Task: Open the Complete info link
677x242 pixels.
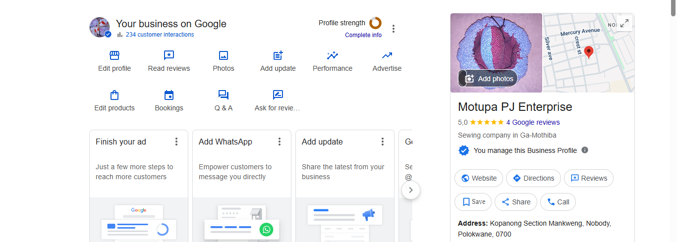Action: [x=363, y=35]
